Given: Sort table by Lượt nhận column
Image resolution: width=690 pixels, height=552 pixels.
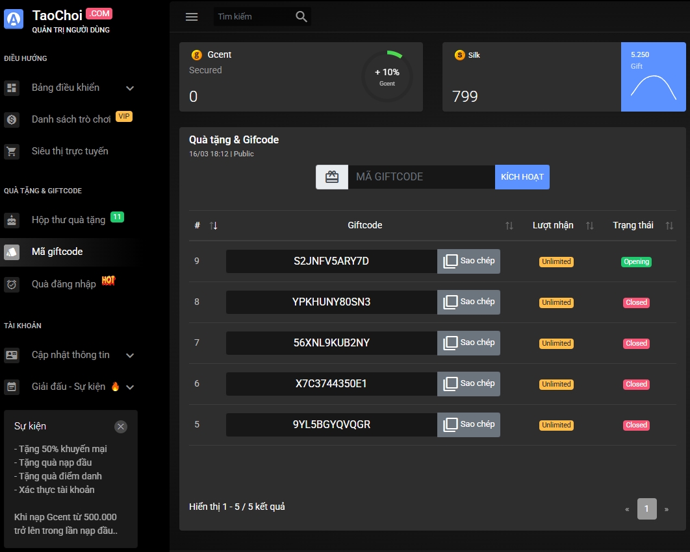Looking at the screenshot, I should point(589,226).
